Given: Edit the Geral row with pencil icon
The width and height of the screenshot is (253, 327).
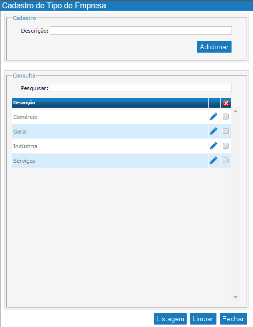Looking at the screenshot, I should (x=214, y=131).
